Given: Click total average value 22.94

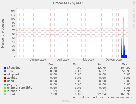Looking at the screenshot, I should [x=102, y=94].
